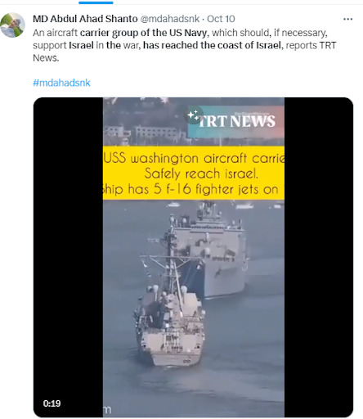363x419 pixels.
Task: Open the @mdahadsnk handle link
Action: point(170,19)
